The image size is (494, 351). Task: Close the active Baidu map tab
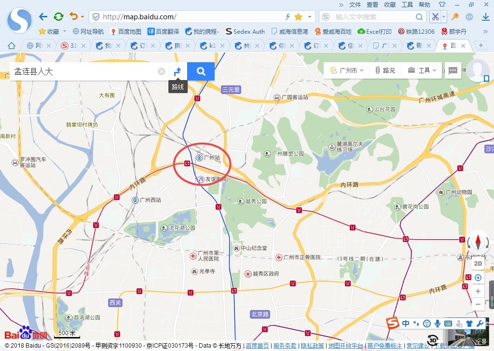(463, 46)
